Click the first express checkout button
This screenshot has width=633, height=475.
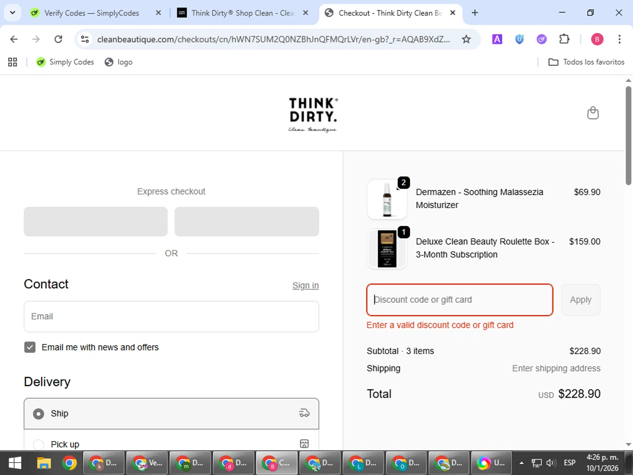coord(96,222)
